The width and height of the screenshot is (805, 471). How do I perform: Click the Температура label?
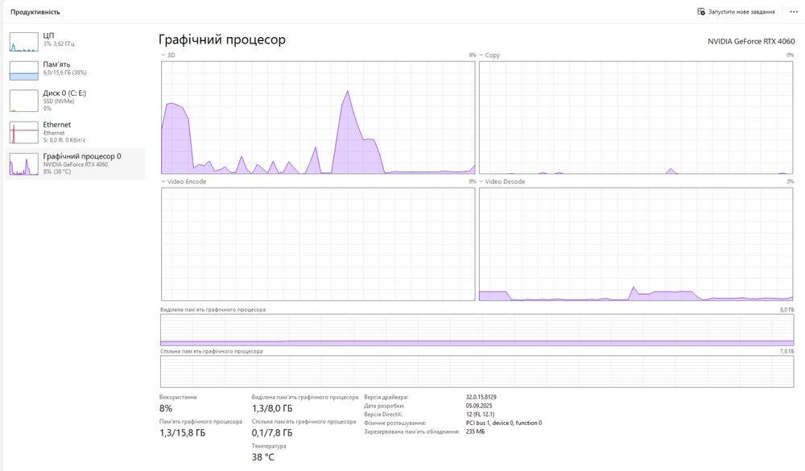pyautogui.click(x=269, y=446)
